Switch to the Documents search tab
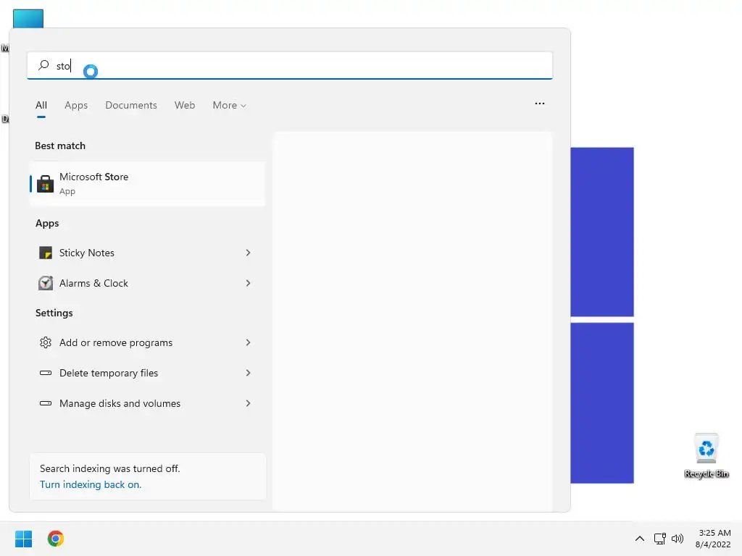The height and width of the screenshot is (556, 742). pyautogui.click(x=131, y=106)
